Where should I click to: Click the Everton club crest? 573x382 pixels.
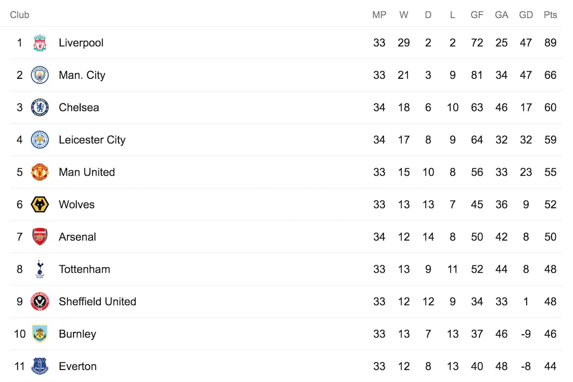[x=40, y=366]
